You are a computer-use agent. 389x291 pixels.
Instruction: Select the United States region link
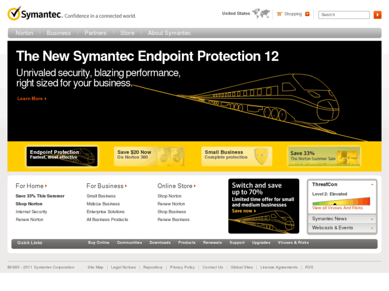pos(236,13)
